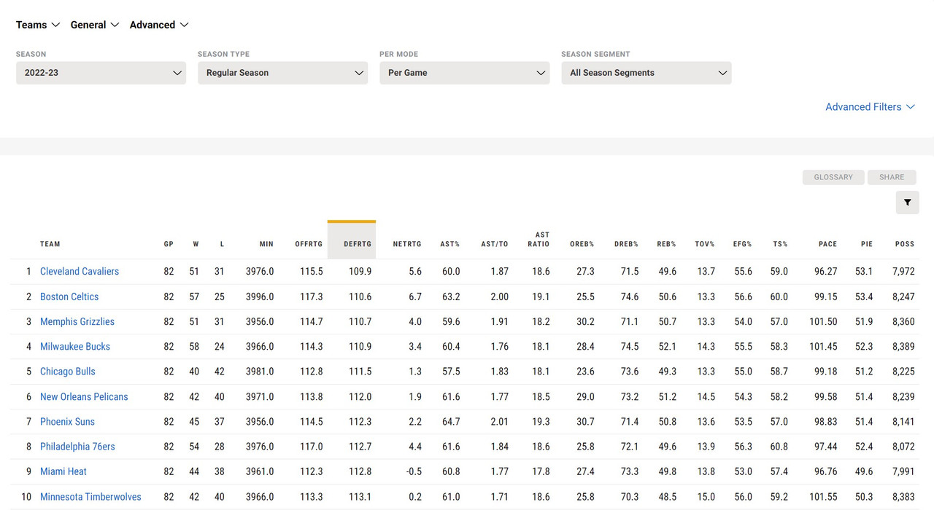934x510 pixels.
Task: Open the Advanced menu
Action: (159, 25)
